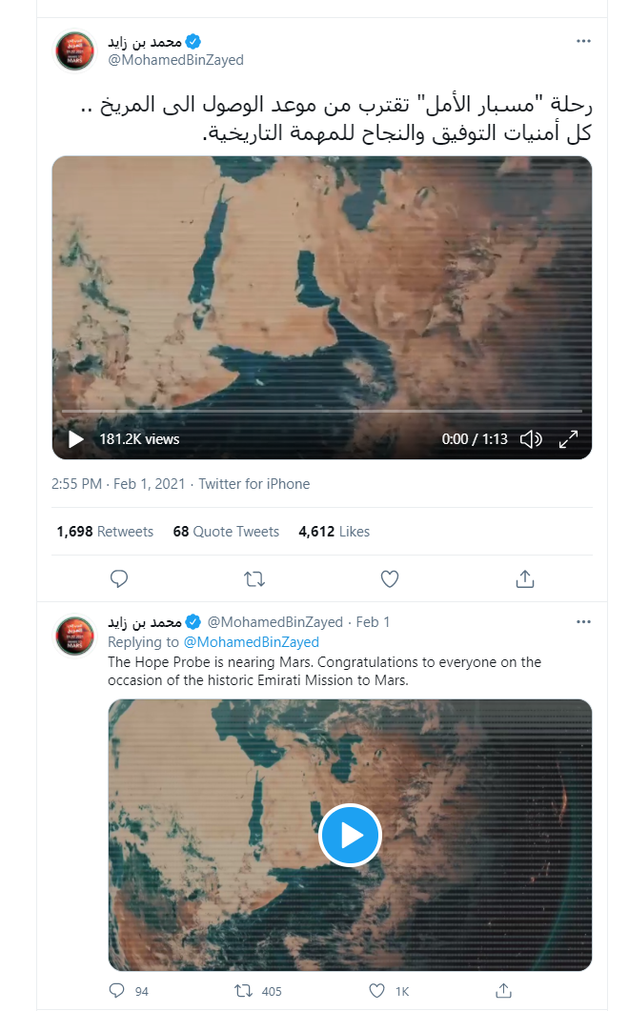View the list of 1,698 Retweets
629x1011 pixels.
(x=105, y=532)
